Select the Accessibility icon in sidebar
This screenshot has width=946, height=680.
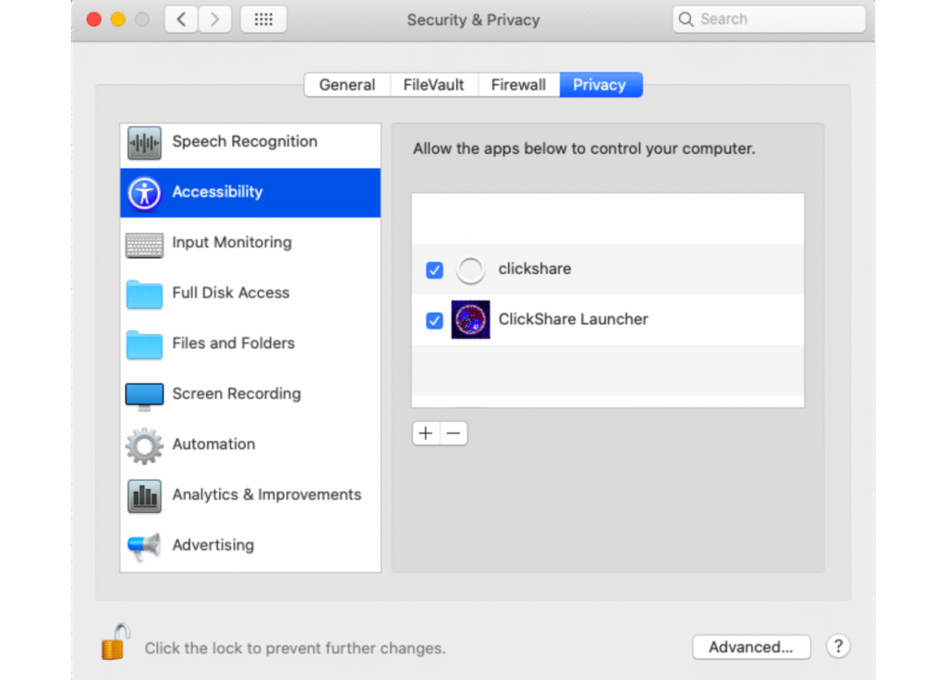(144, 193)
